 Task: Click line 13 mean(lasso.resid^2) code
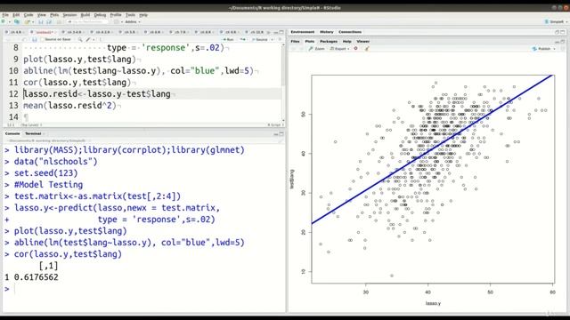point(69,106)
